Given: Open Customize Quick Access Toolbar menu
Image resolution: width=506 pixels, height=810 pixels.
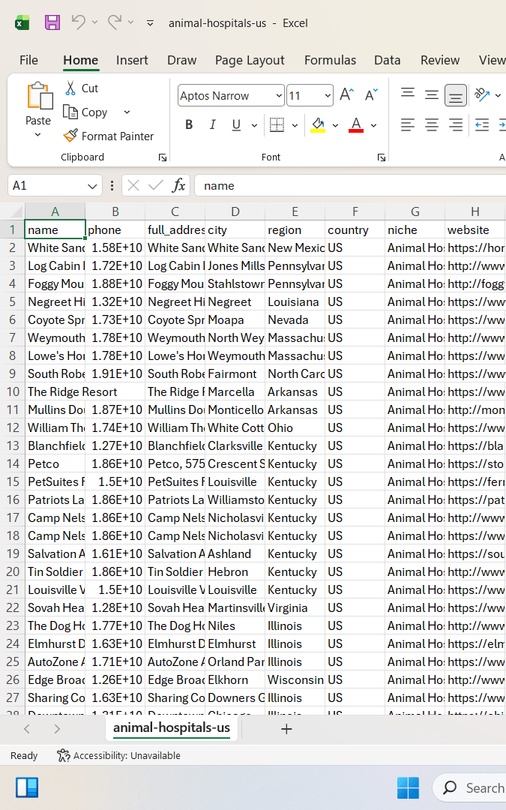Looking at the screenshot, I should point(150,22).
